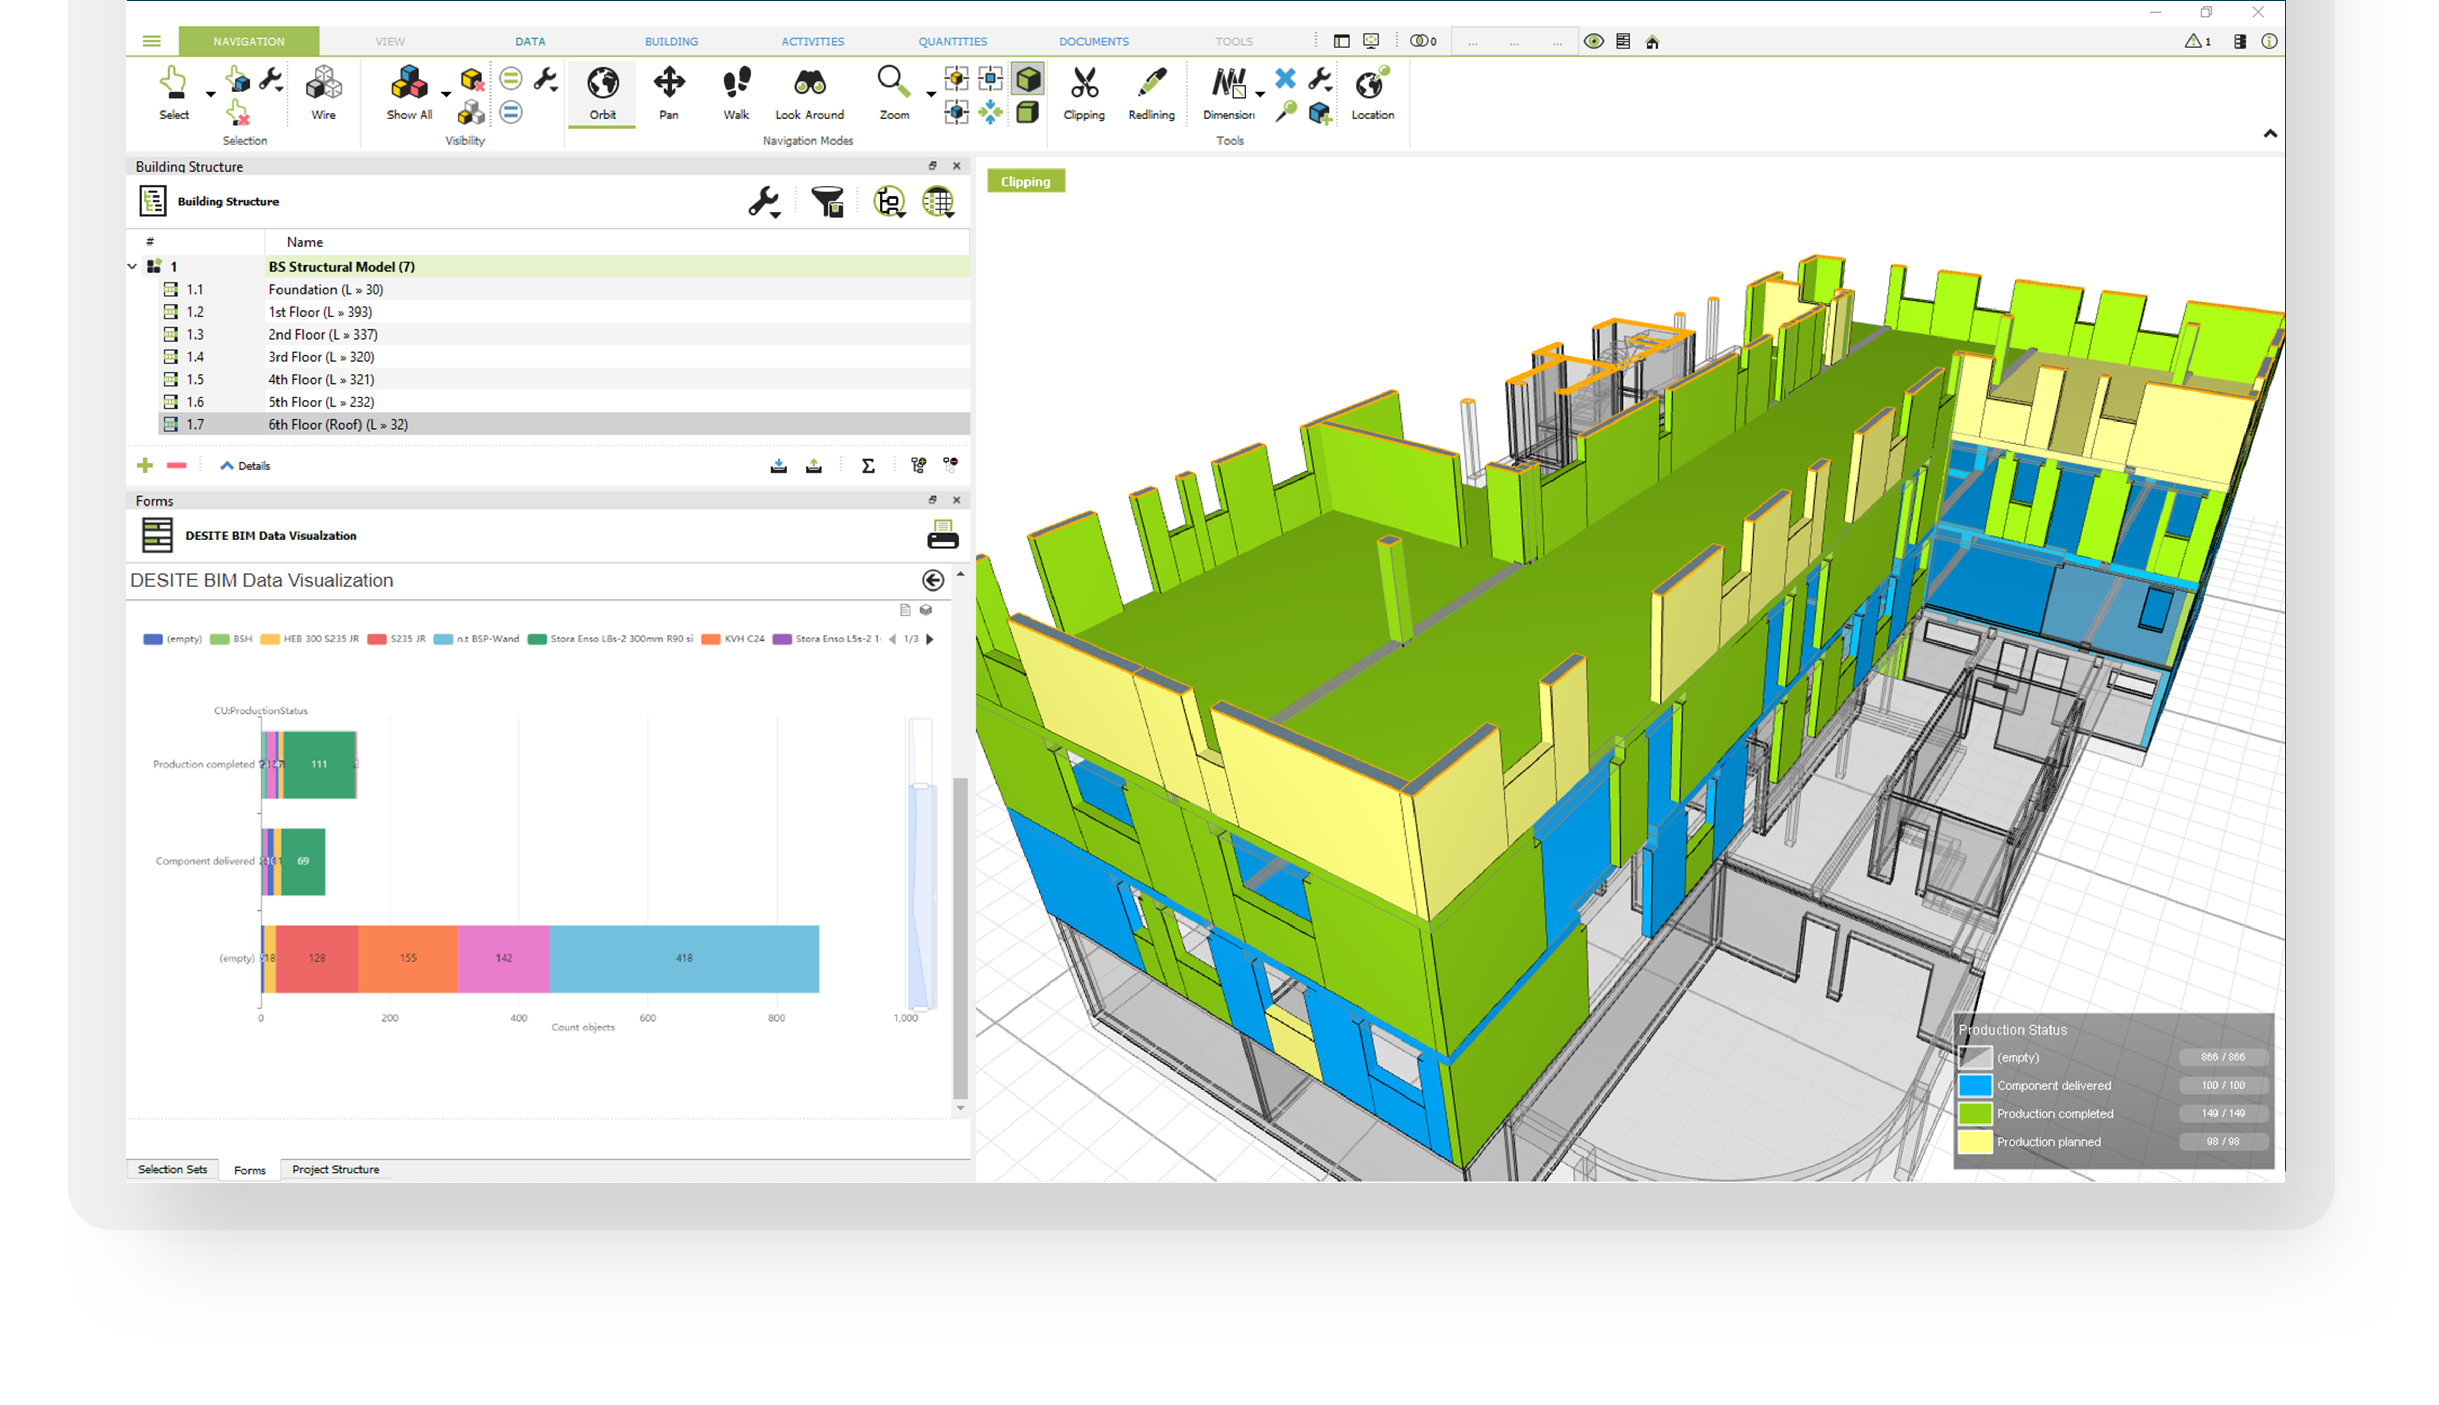The width and height of the screenshot is (2439, 1405).
Task: Click the red minus remove-item icon
Action: (177, 466)
